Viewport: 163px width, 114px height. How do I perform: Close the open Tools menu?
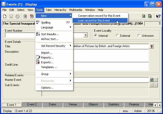[x=39, y=10]
